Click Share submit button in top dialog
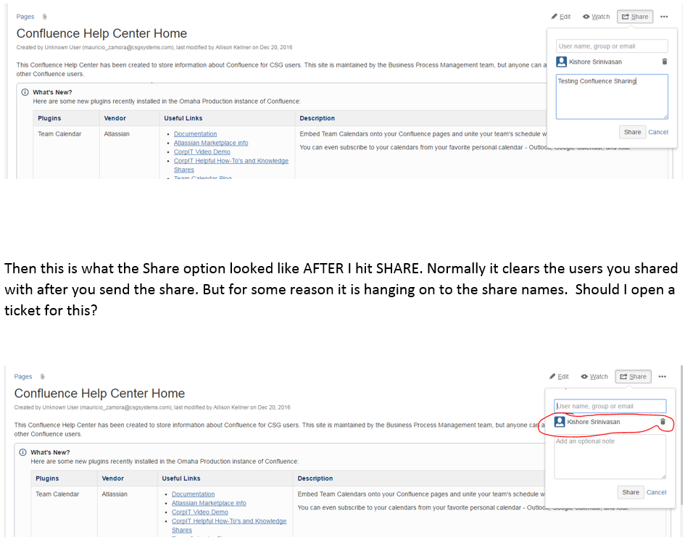This screenshot has width=685, height=540. coord(632,132)
